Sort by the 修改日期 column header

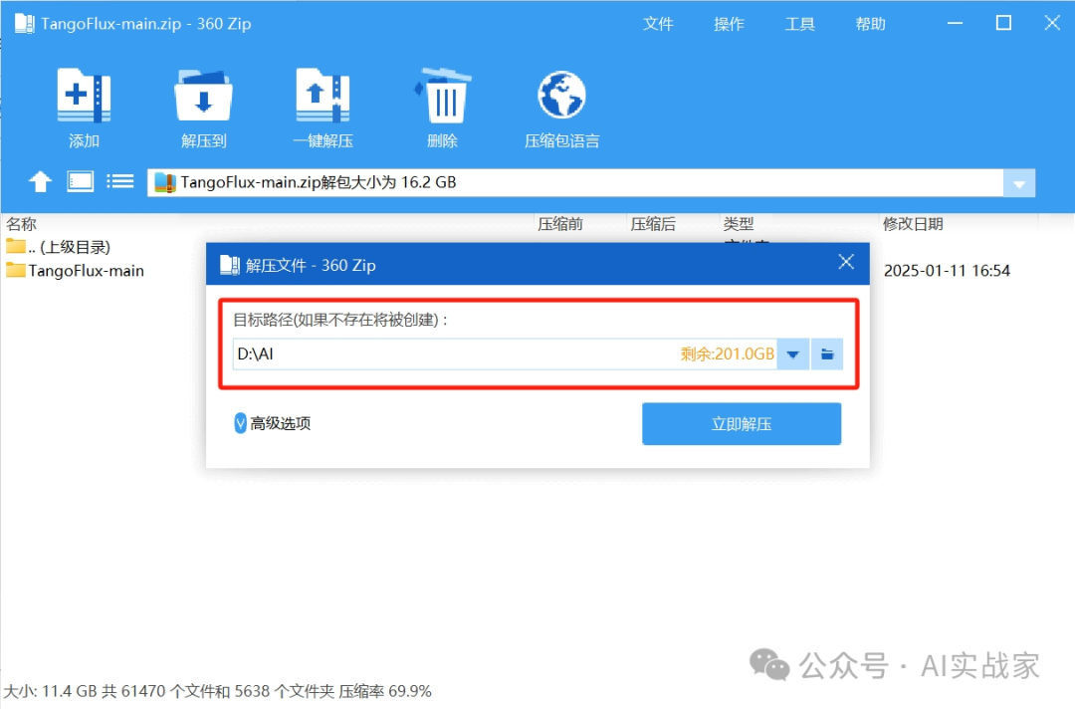[x=913, y=223]
